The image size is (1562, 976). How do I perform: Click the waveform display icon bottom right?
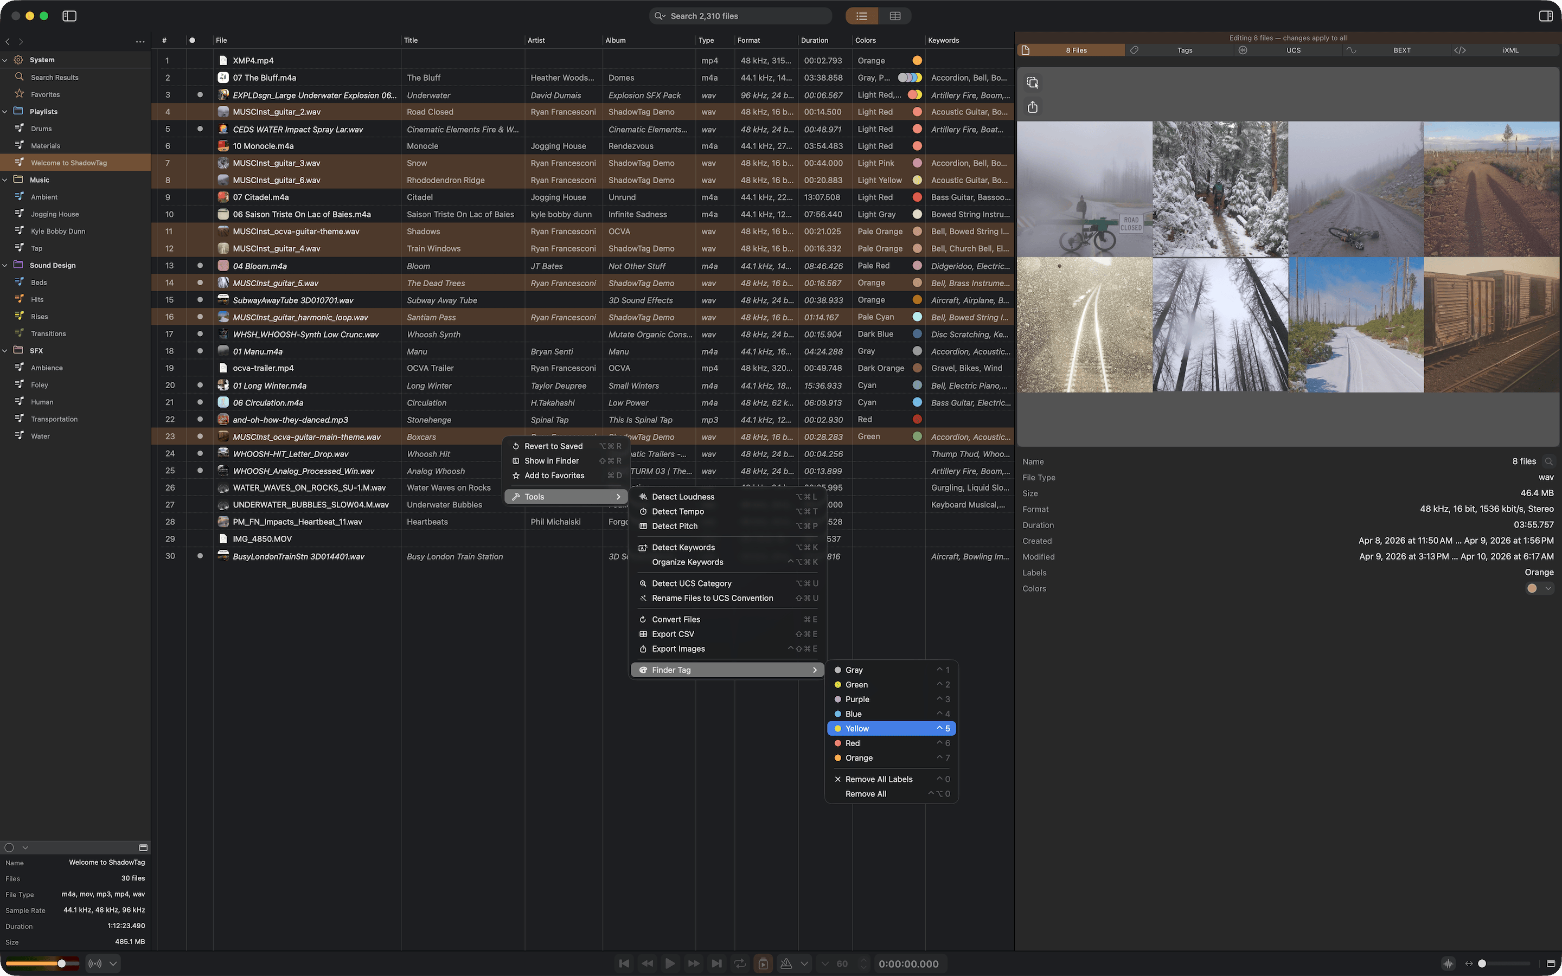click(x=1450, y=963)
